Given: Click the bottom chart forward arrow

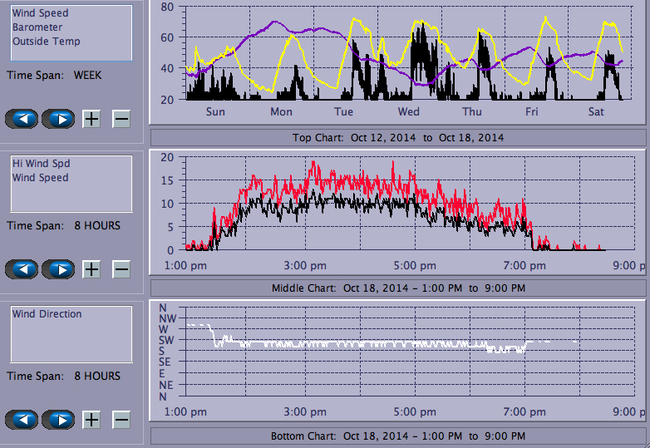Looking at the screenshot, I should [x=58, y=420].
